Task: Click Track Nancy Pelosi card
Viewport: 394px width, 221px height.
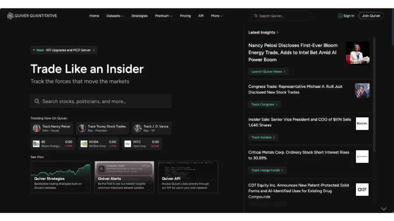Action: tap(52, 128)
